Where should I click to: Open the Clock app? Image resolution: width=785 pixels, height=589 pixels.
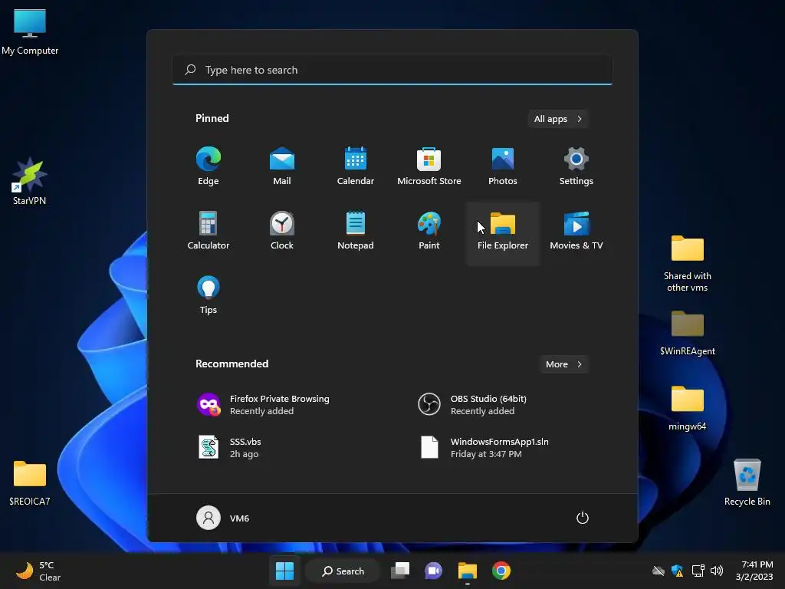[x=282, y=230]
